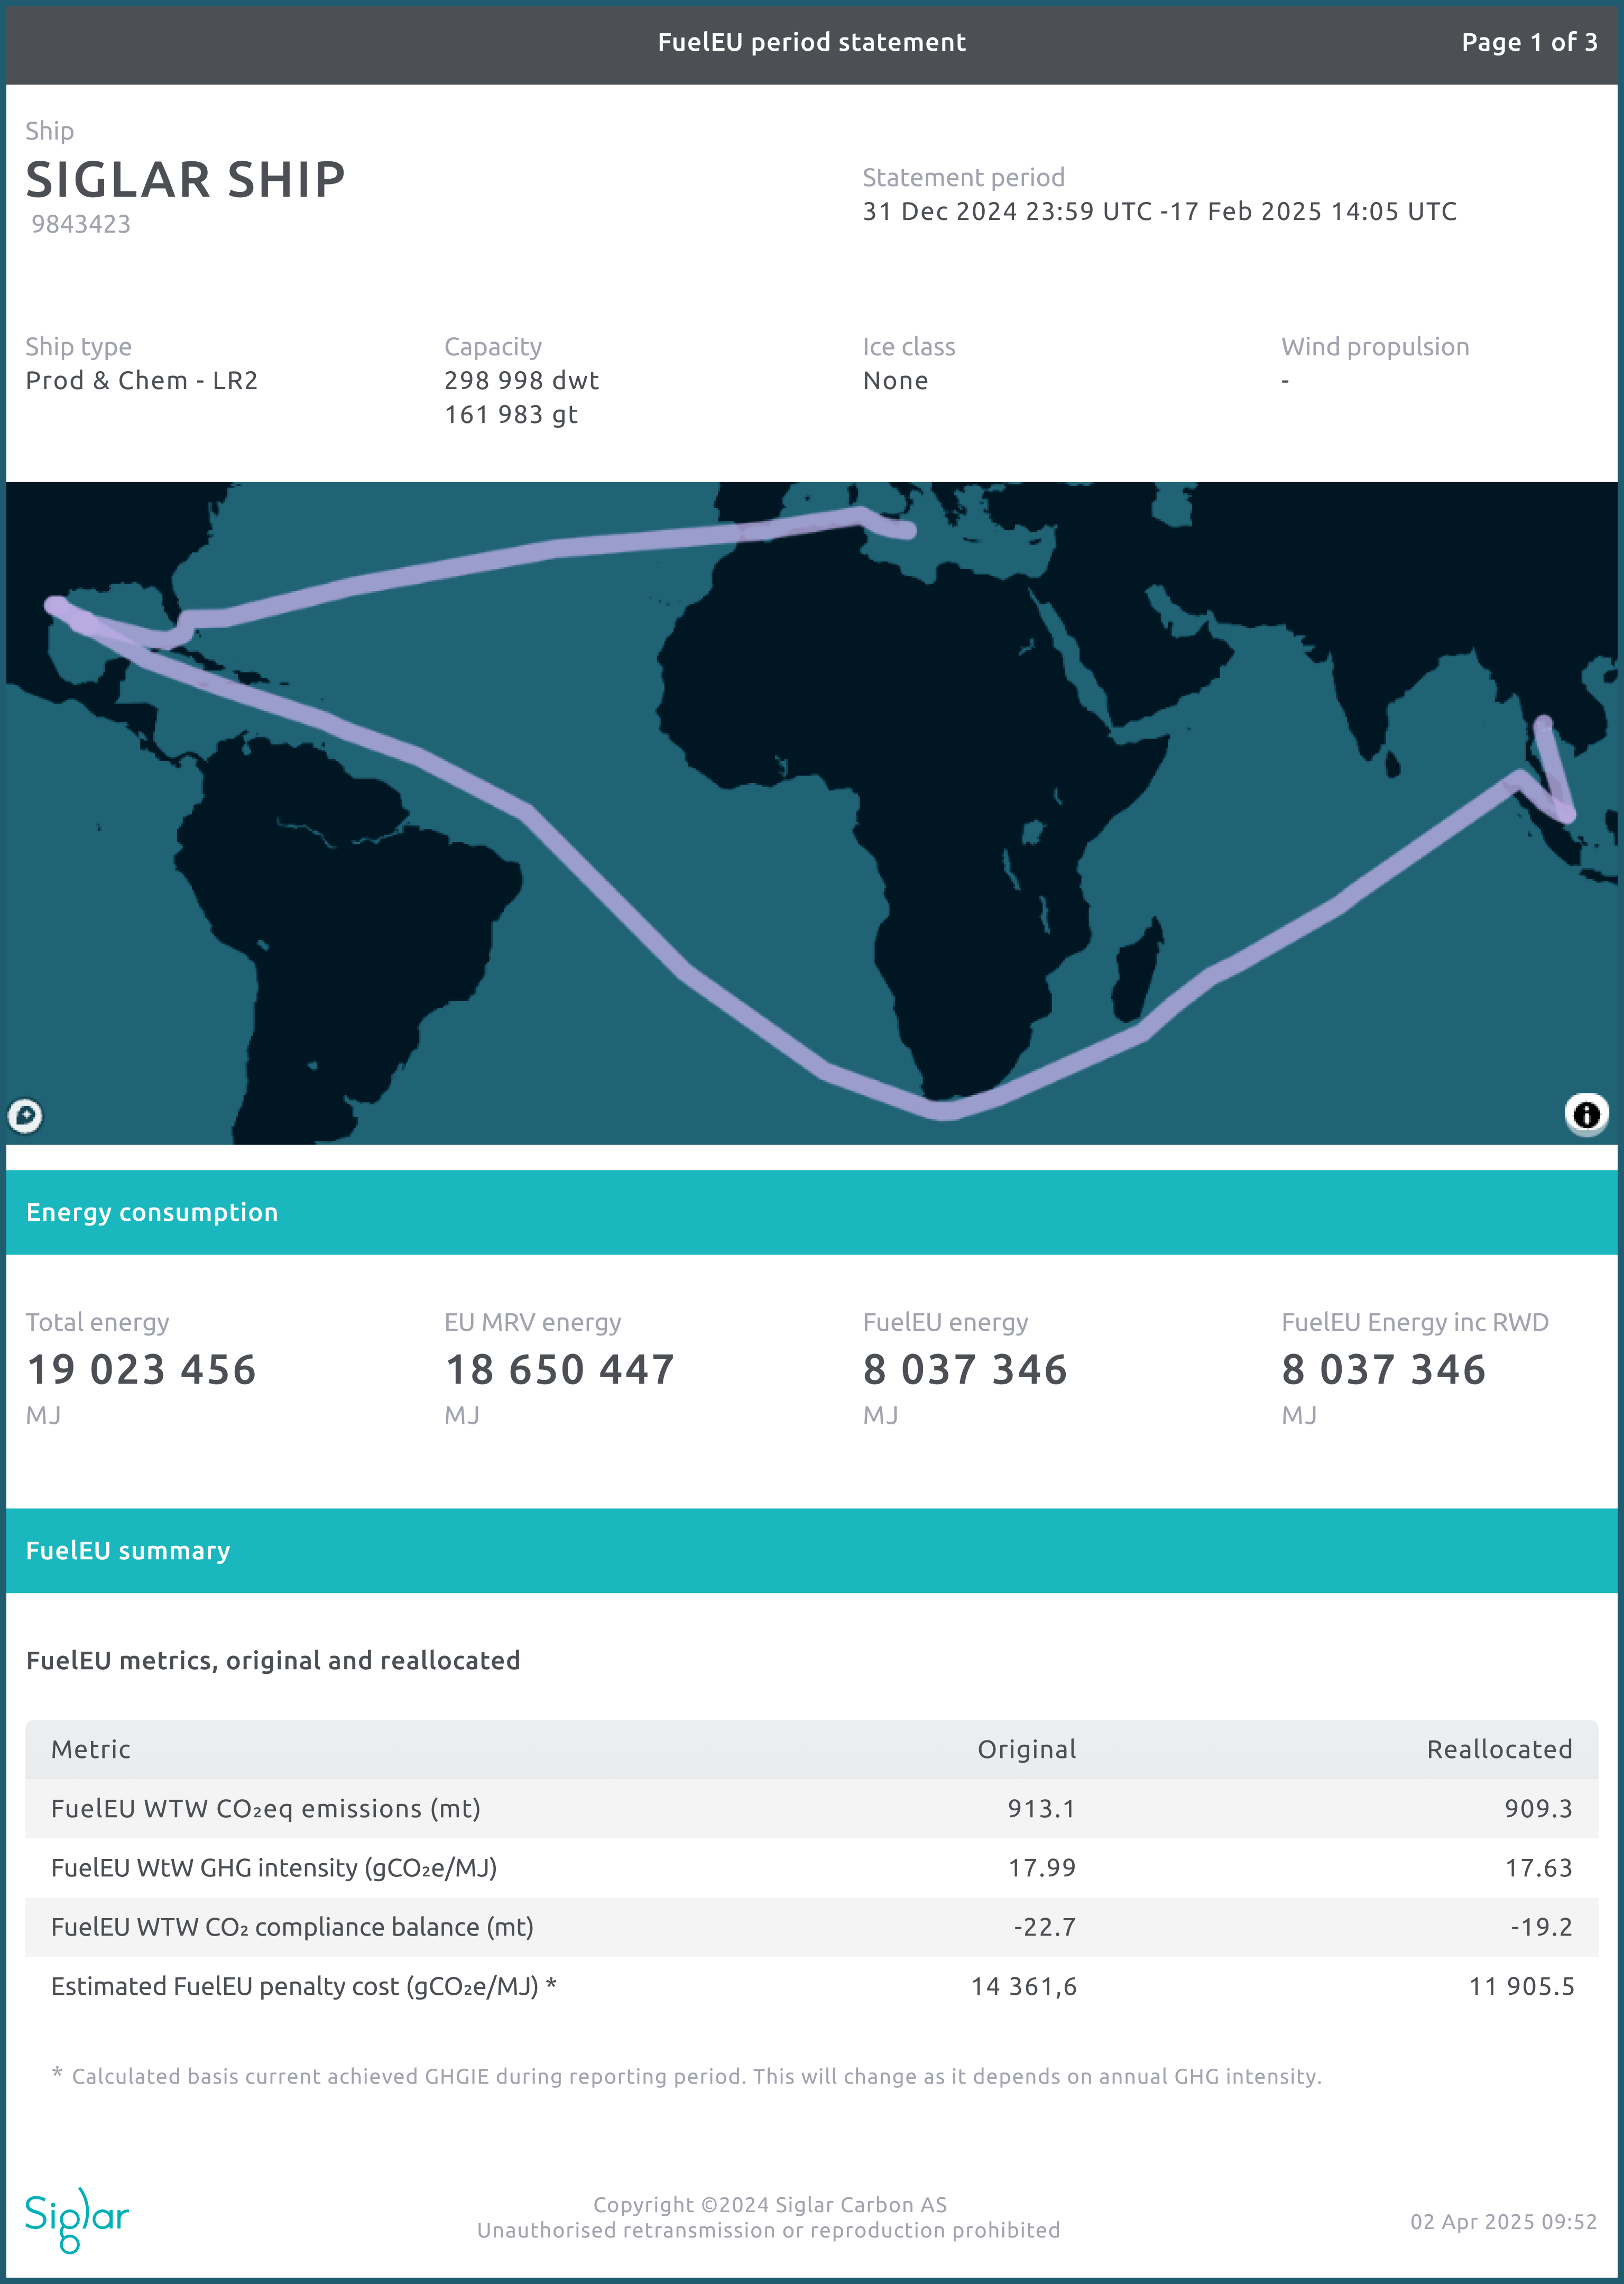The height and width of the screenshot is (2284, 1624).
Task: Select reallocated GHG intensity 17.63
Action: coord(1538,1867)
